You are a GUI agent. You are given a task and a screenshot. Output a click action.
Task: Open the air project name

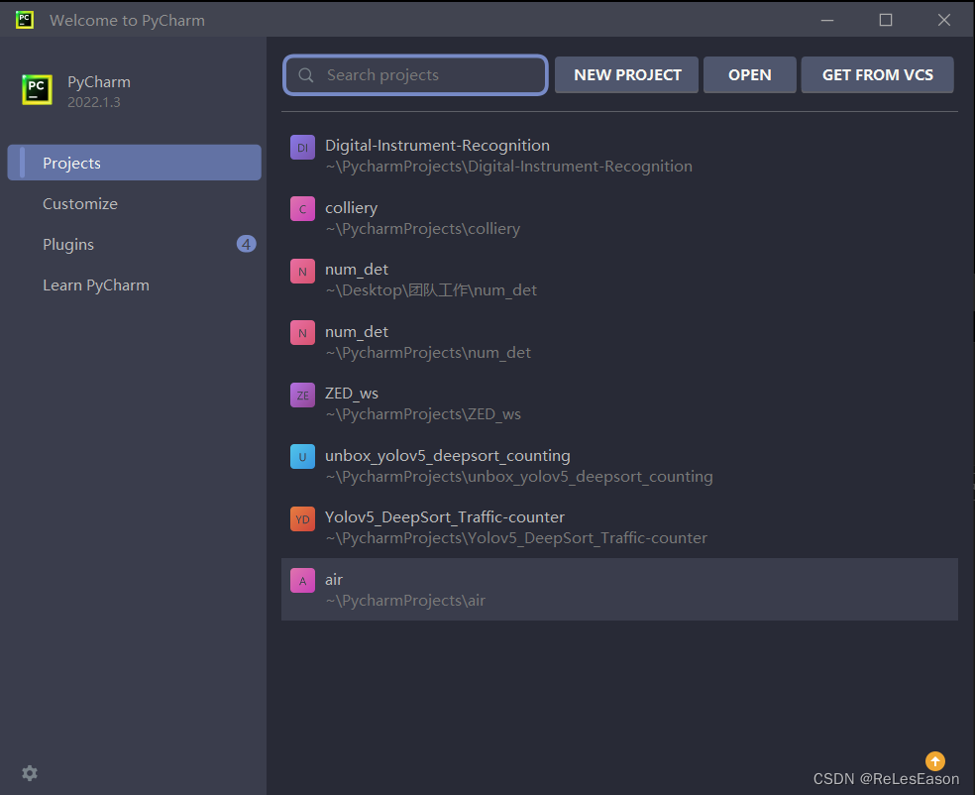[x=334, y=579]
